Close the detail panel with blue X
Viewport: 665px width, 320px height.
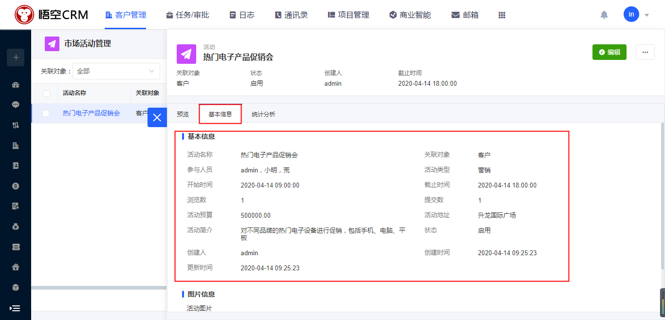(157, 117)
